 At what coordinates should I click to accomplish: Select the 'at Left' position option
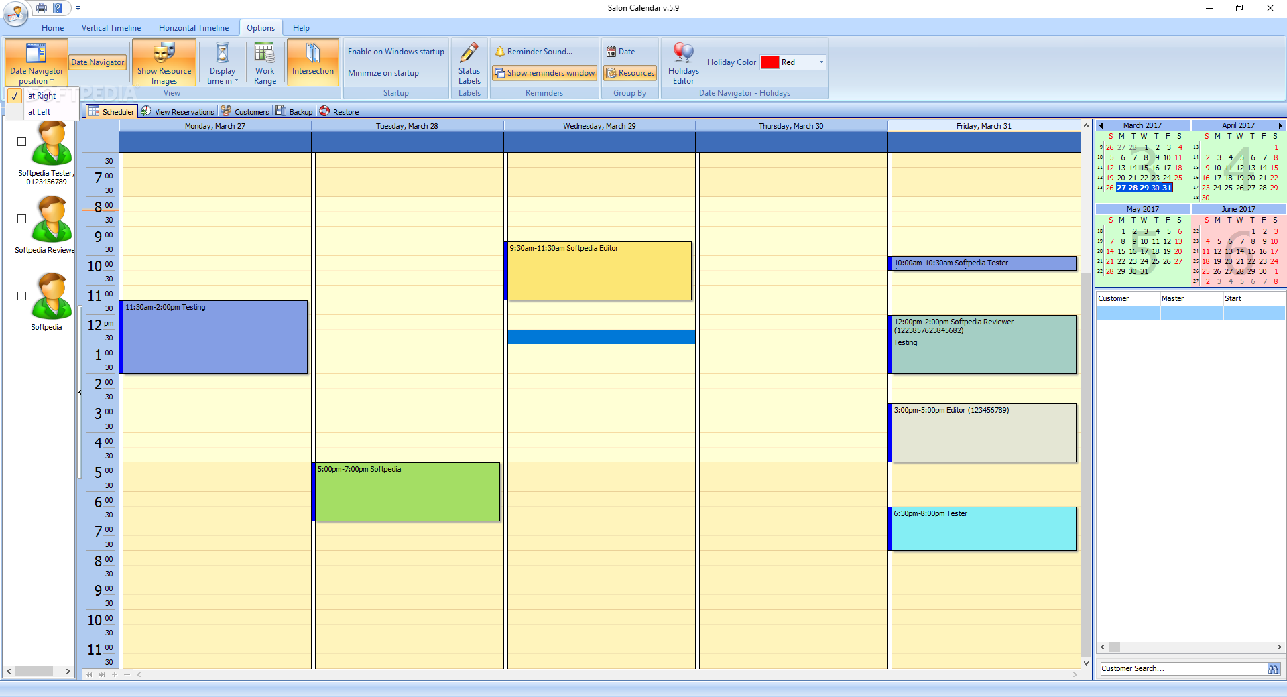(42, 112)
